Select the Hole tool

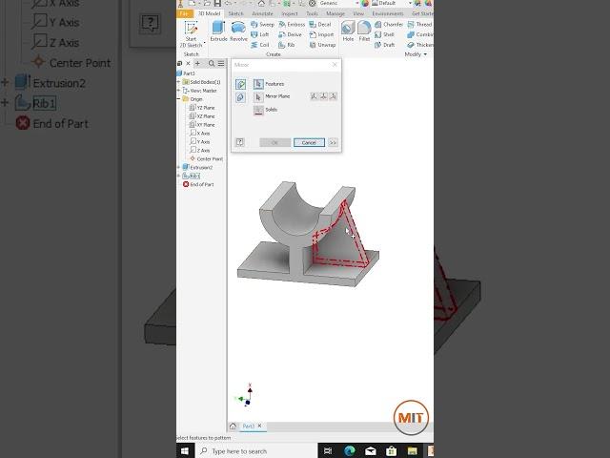pyautogui.click(x=348, y=31)
